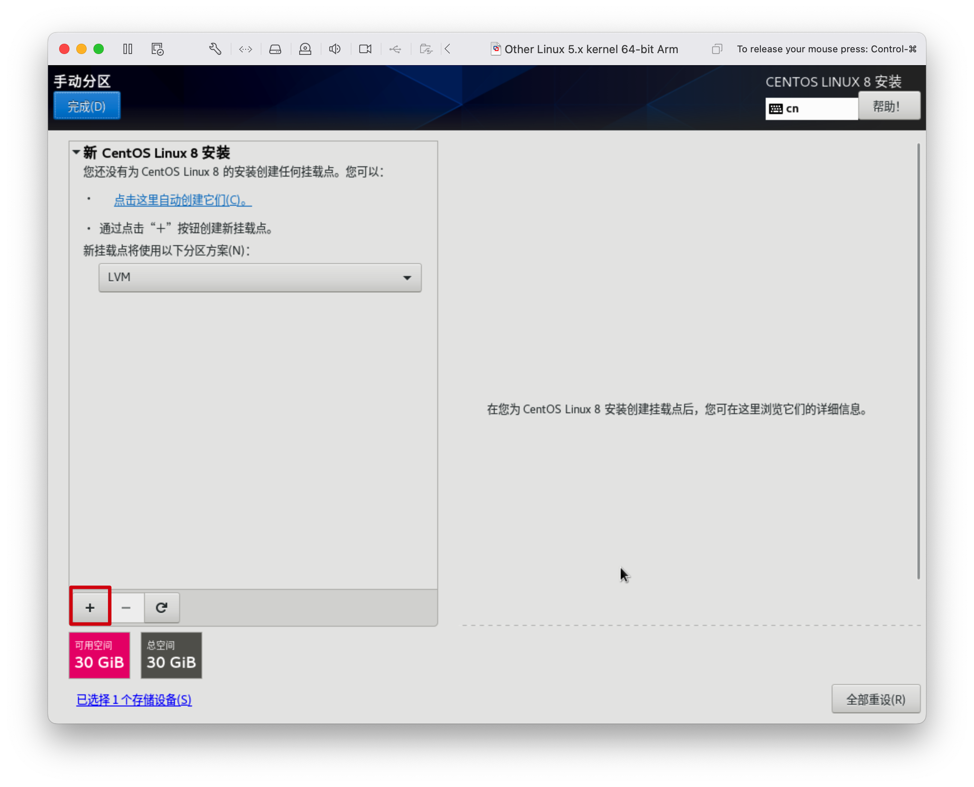Click the CENTOS LINUX 8 安装 label
The image size is (974, 787).
click(x=833, y=81)
